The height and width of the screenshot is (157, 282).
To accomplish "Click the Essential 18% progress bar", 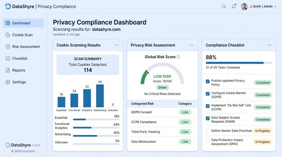I will pyautogui.click(x=96, y=119).
